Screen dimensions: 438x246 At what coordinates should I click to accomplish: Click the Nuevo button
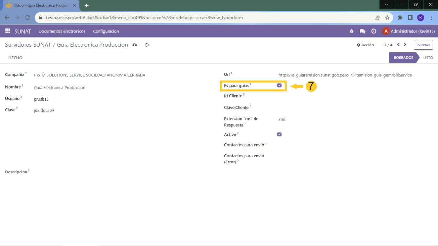423,45
